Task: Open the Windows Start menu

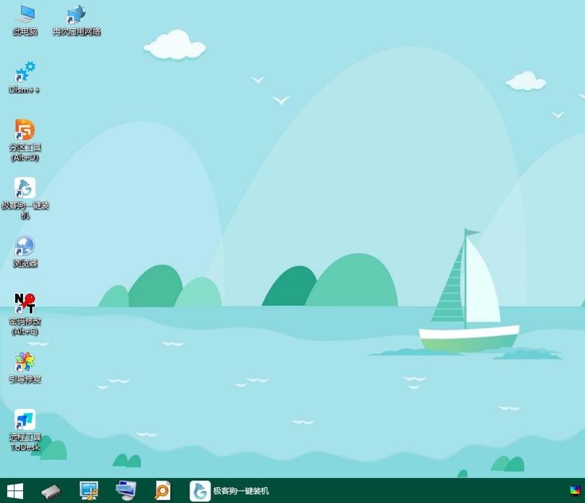Action: [x=14, y=491]
